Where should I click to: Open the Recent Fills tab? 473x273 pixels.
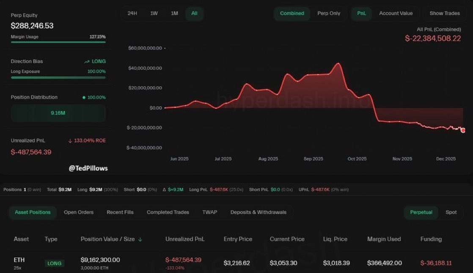120,212
